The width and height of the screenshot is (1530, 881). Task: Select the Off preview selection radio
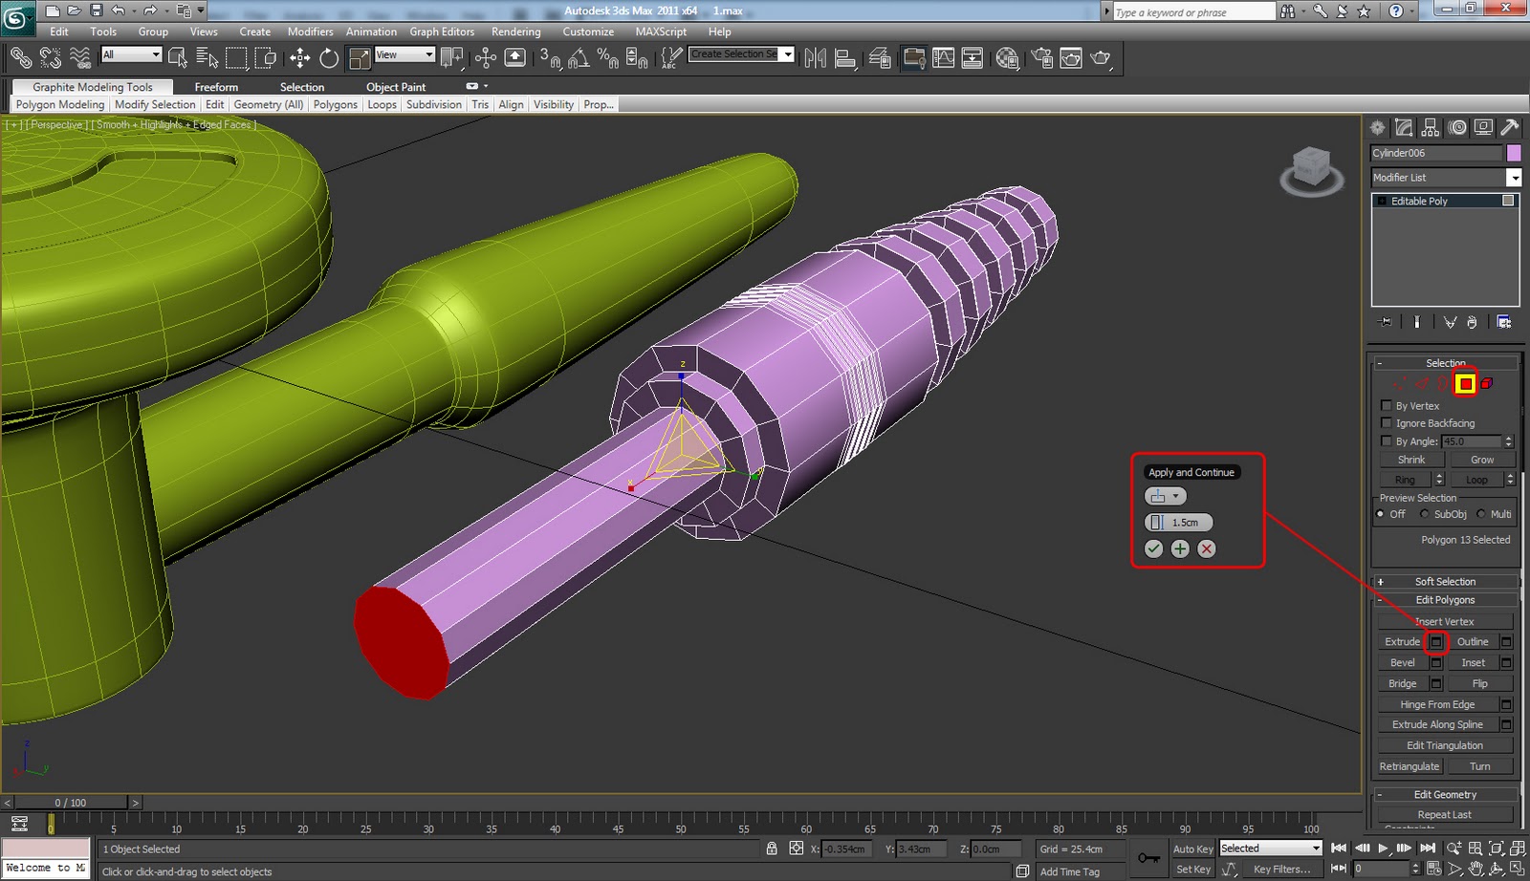1381,514
